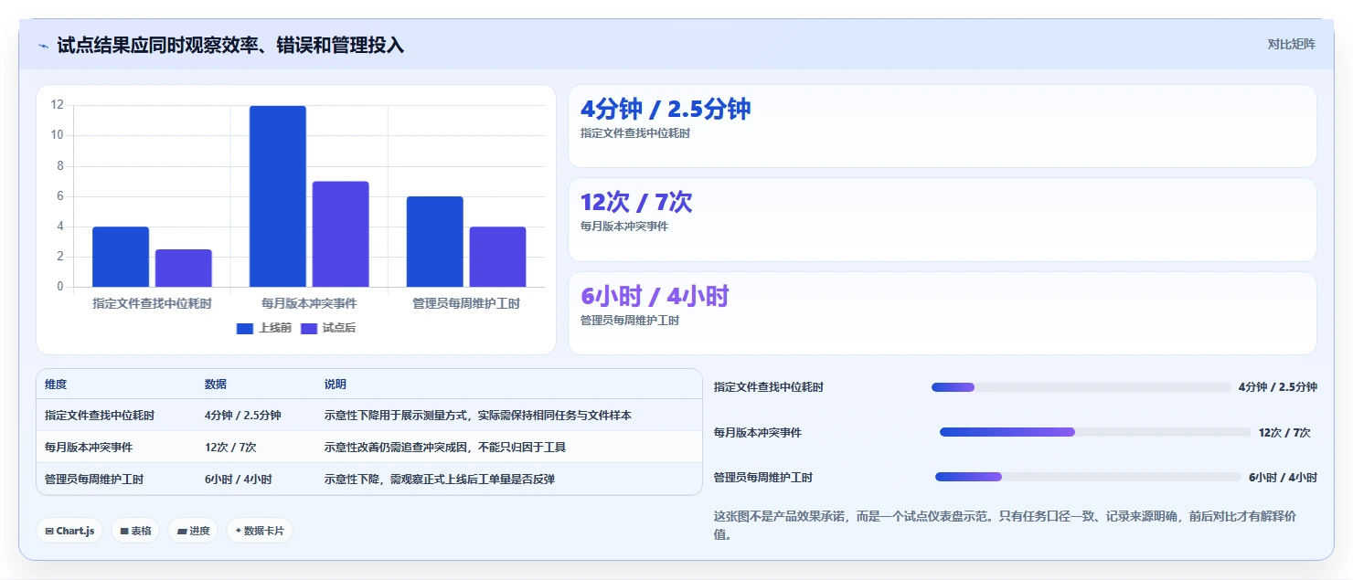Click the tallest 上线前 bar for 每月版本冲突事件

tap(278, 196)
